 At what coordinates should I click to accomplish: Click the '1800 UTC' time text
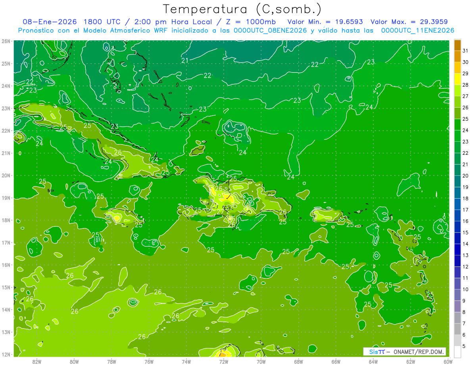pos(104,22)
